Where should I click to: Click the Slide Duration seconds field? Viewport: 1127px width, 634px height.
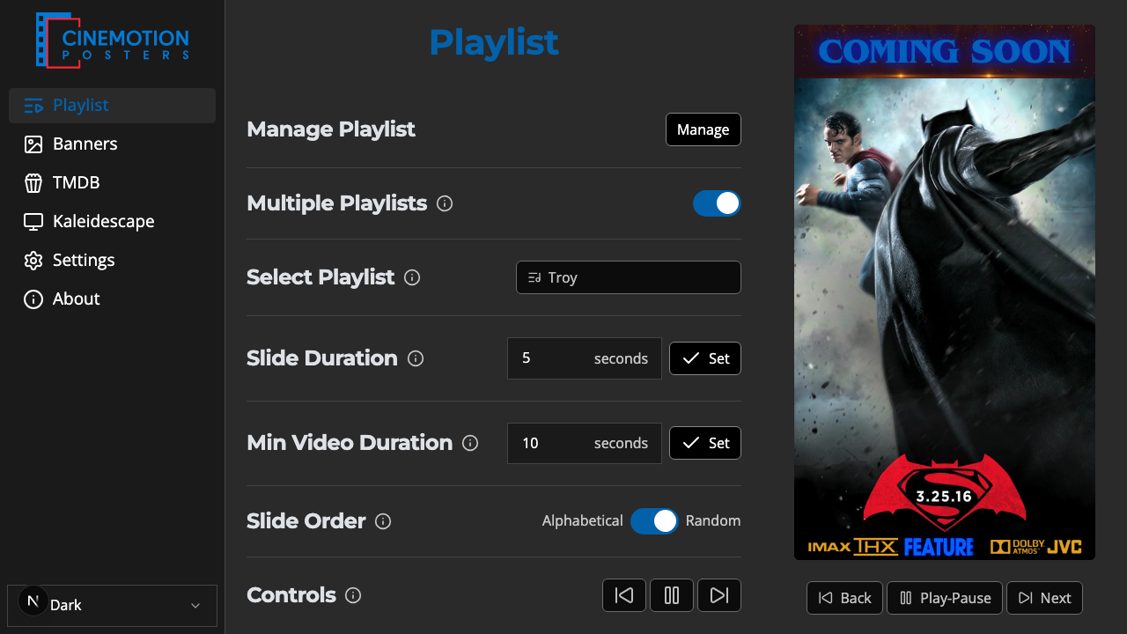(x=585, y=358)
